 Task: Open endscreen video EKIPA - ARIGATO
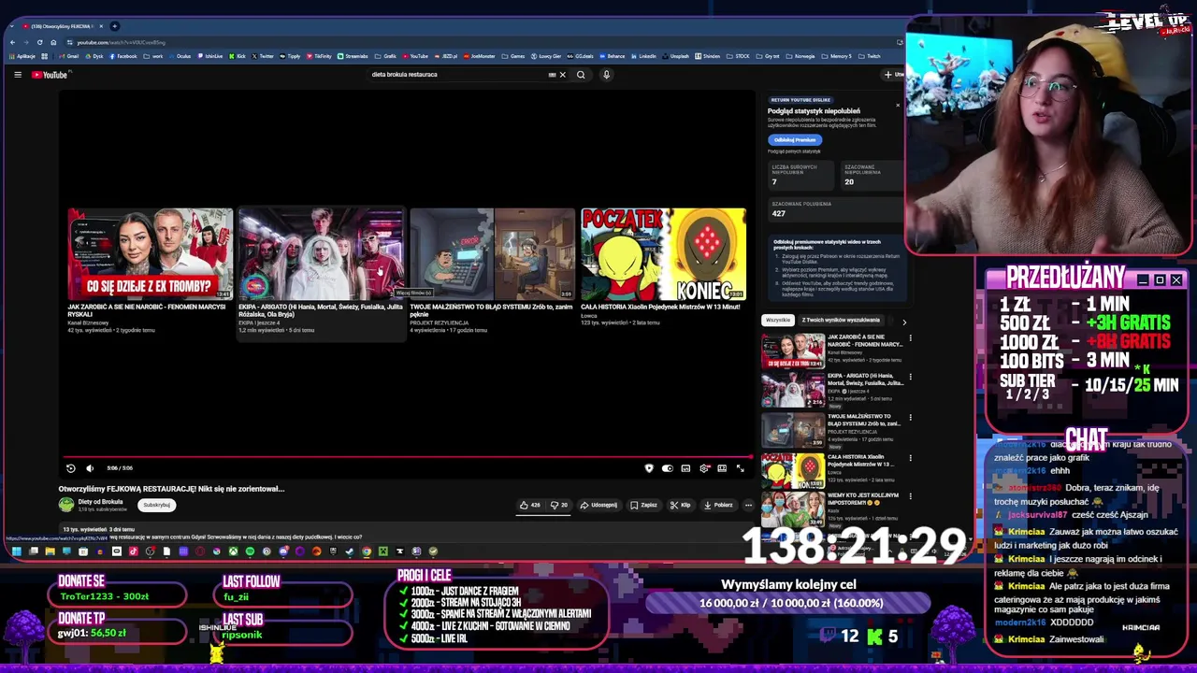point(321,253)
